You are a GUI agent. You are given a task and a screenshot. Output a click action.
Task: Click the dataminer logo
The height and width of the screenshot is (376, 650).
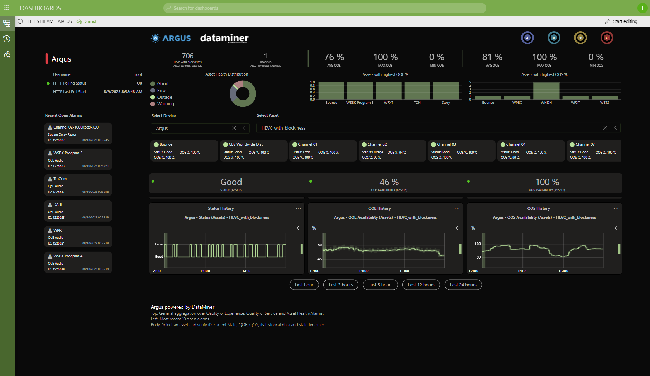coord(224,38)
